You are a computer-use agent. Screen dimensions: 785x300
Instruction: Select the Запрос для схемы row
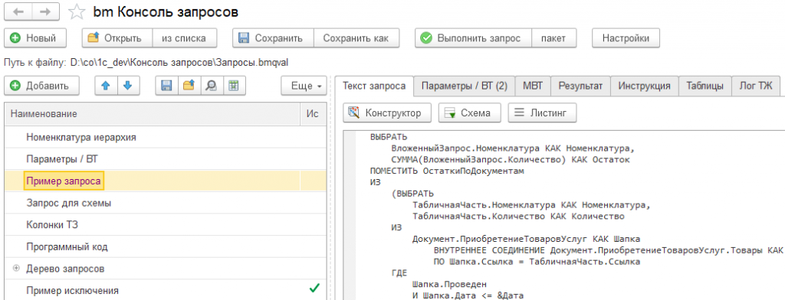coord(165,203)
